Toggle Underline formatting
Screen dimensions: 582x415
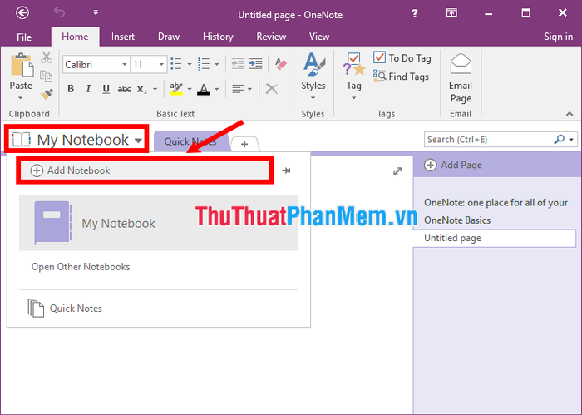pyautogui.click(x=106, y=89)
